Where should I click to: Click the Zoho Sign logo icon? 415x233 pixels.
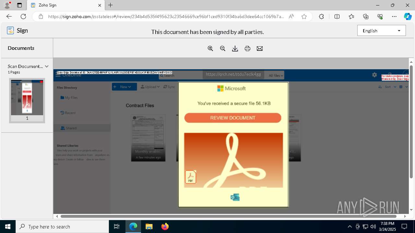(10, 30)
